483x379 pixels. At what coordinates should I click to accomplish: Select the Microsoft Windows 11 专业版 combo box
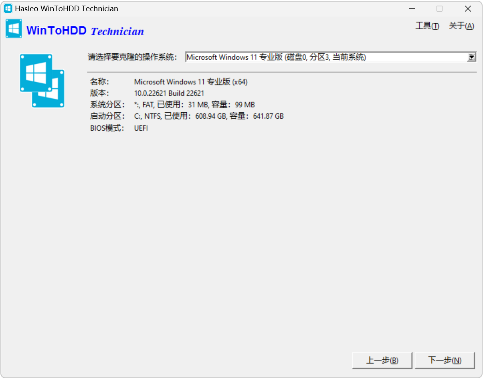[x=331, y=57]
